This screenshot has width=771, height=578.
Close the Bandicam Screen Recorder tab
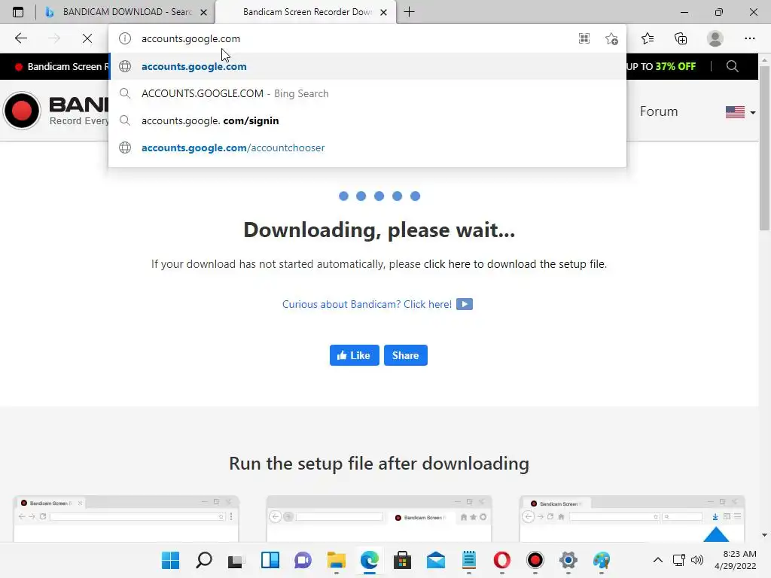pyautogui.click(x=383, y=12)
